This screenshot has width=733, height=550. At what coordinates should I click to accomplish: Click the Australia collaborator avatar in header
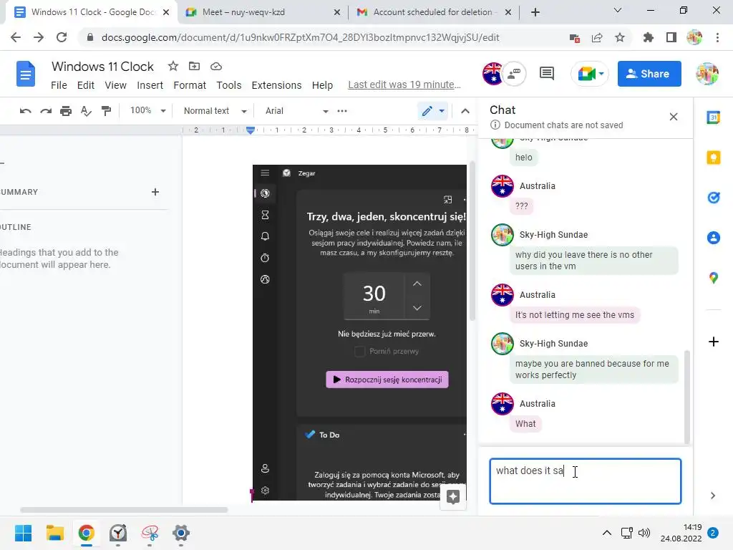[x=492, y=74]
